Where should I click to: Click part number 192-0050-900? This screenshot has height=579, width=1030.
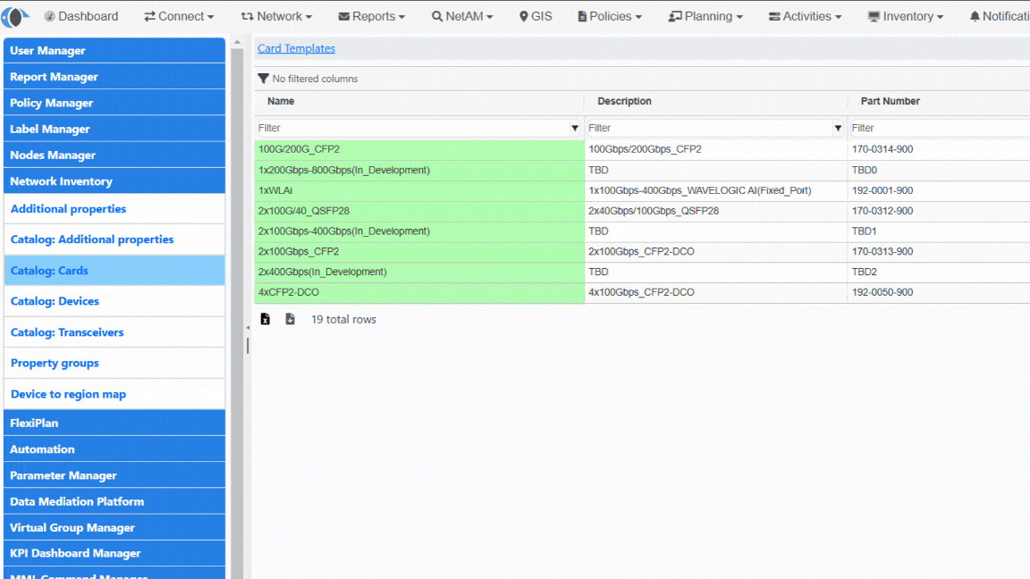[882, 292]
